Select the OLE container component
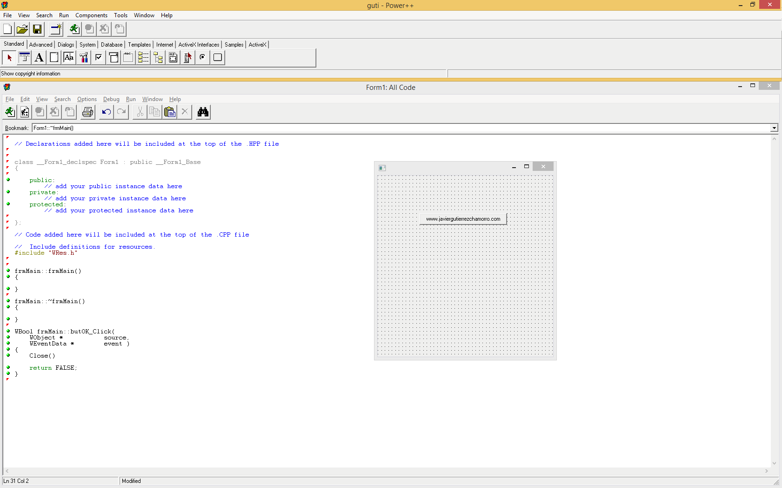This screenshot has width=782, height=488. click(173, 58)
